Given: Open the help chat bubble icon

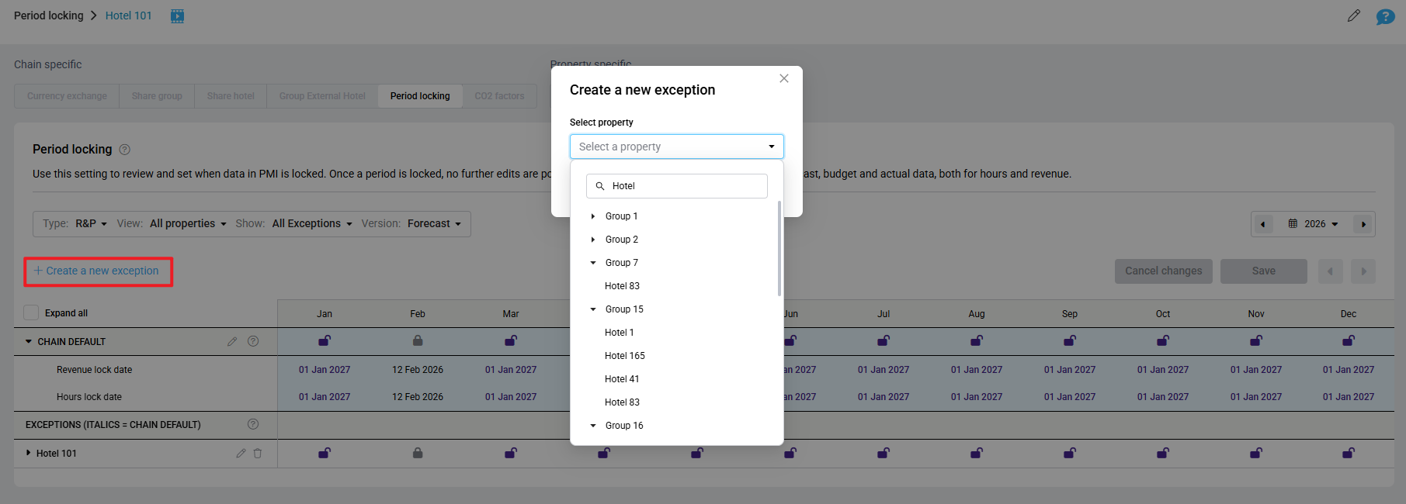Looking at the screenshot, I should click(x=1385, y=16).
